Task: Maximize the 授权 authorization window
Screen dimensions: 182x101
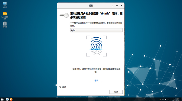Action: (x=117, y=5)
